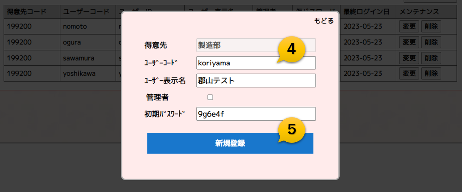Click the ユーザー表示名 label in dialog

[x=165, y=81]
